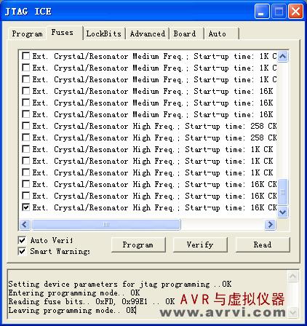Screen dimensions: 307x326
Task: Switch to the Program tab
Action: [x=27, y=33]
